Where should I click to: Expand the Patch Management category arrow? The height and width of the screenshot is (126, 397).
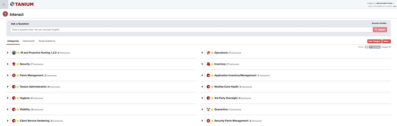point(8,75)
